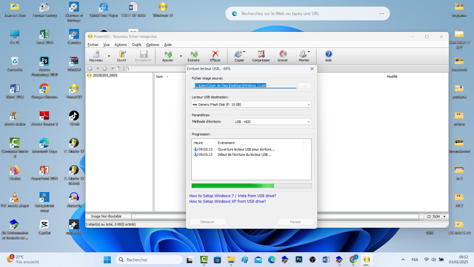The image size is (474, 267).
Task: Open the Options menu
Action: click(153, 44)
